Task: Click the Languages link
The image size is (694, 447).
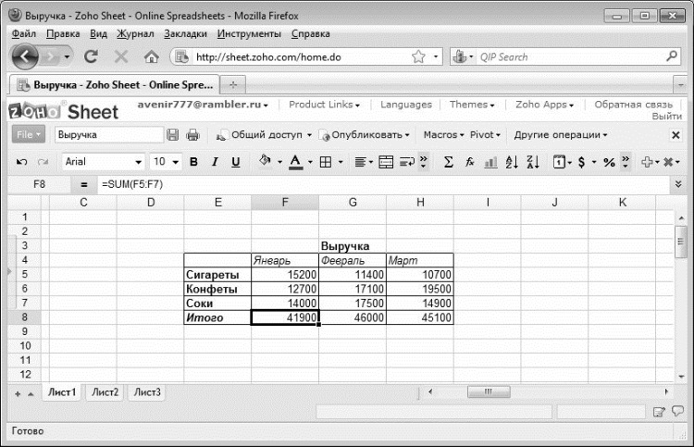Action: (406, 105)
